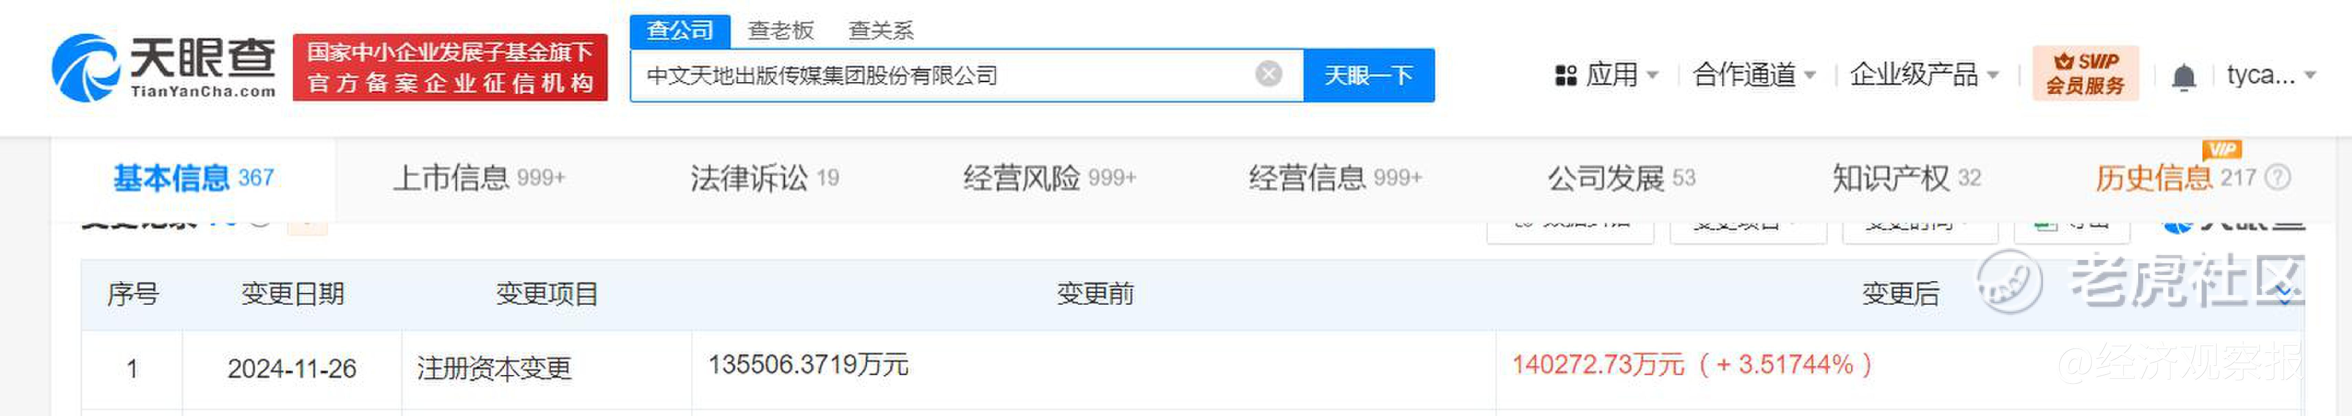2352x416 pixels.
Task: Open the notification bell
Action: 2183,77
